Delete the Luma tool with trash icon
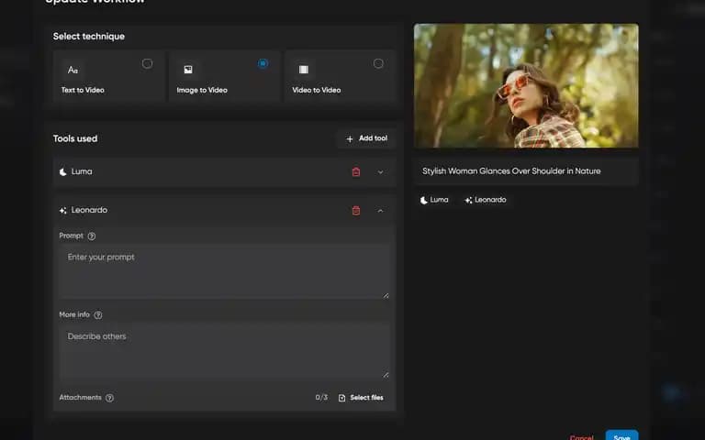705x440 pixels. pos(355,172)
